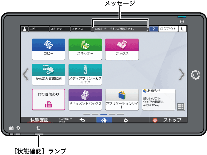The image size is (207, 155).
Task: Select スキャナー in the top function bar
Action: coord(60,29)
